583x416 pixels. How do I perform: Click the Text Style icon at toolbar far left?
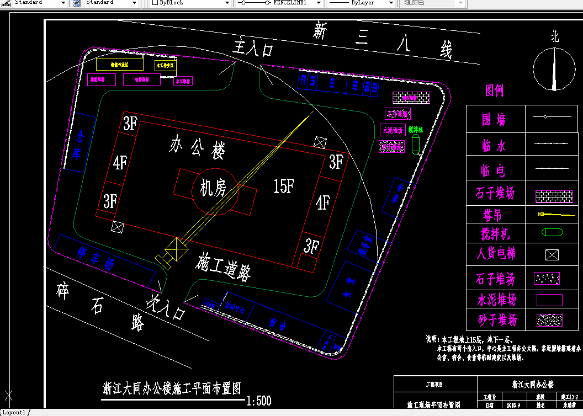coord(4,3)
